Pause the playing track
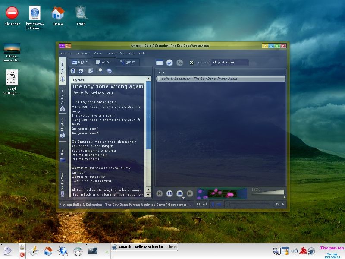Viewport: 345px width, 259px height. click(169, 193)
